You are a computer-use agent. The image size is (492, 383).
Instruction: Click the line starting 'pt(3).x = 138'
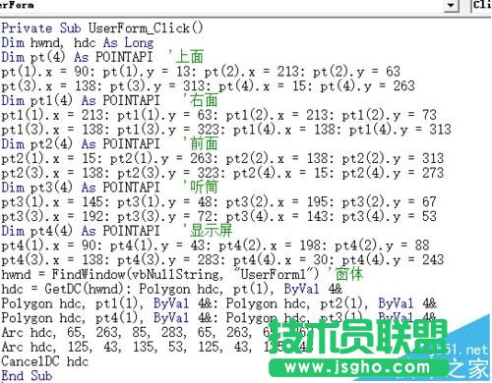tap(208, 86)
